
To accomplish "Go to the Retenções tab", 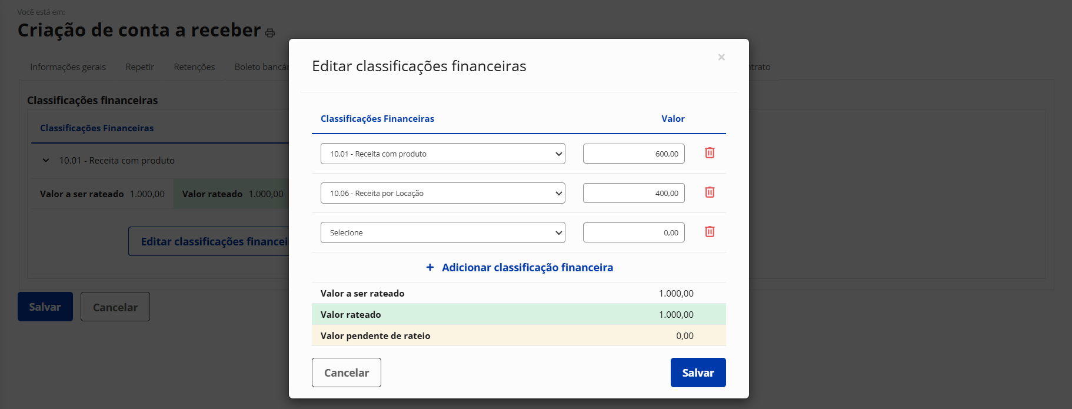I will coord(194,67).
